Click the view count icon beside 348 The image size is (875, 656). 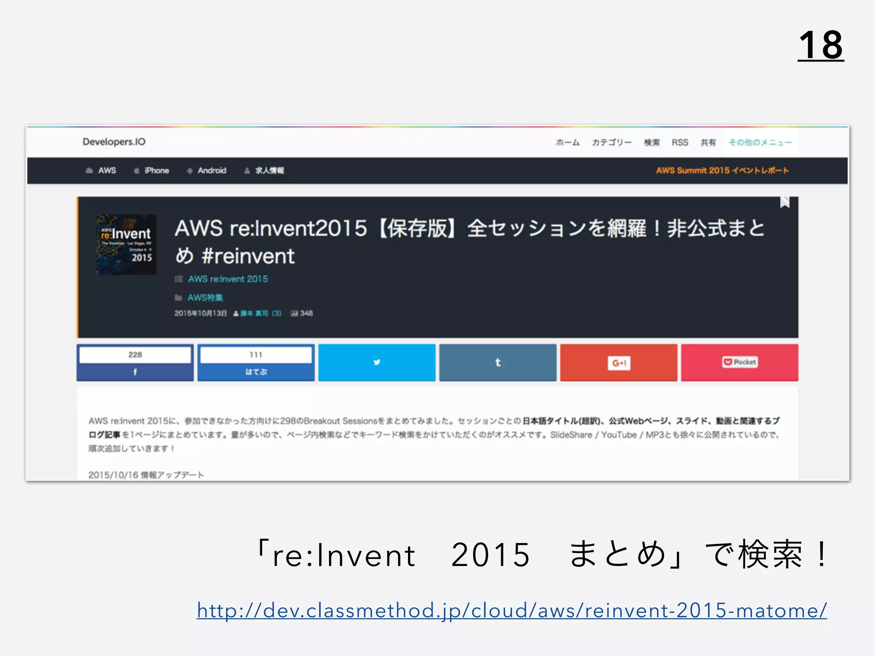(x=294, y=313)
